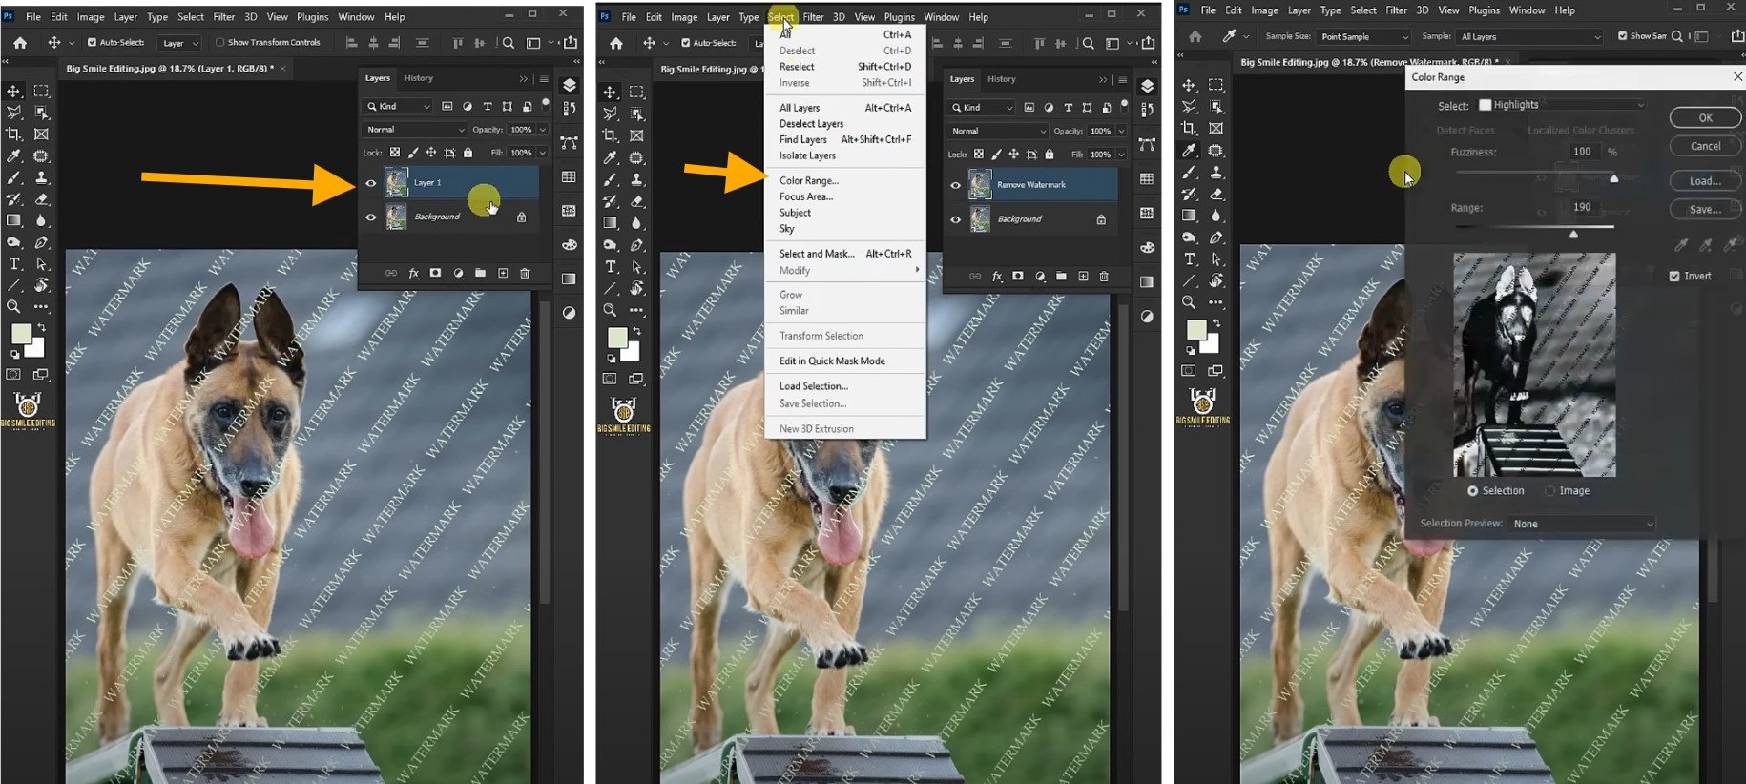Select the Frame tool in right window toolbar
The image size is (1746, 784).
pos(1216,128)
